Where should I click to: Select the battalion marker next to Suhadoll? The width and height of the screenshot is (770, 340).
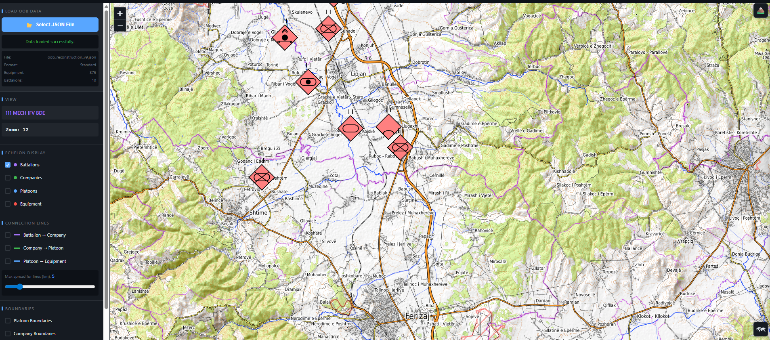328,29
